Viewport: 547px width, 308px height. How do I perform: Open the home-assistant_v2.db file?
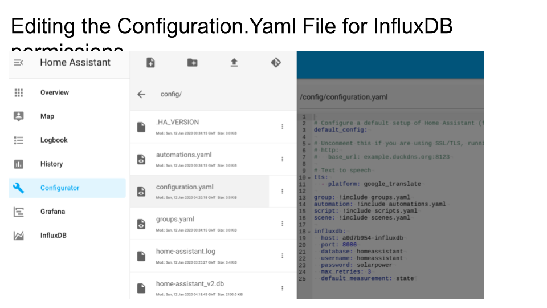pos(190,284)
